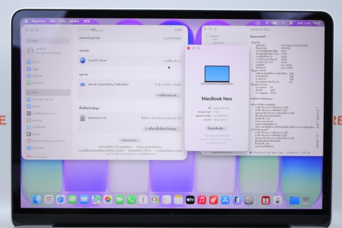
Task: Open the Edit menu in menu bar
Action: click(62, 21)
